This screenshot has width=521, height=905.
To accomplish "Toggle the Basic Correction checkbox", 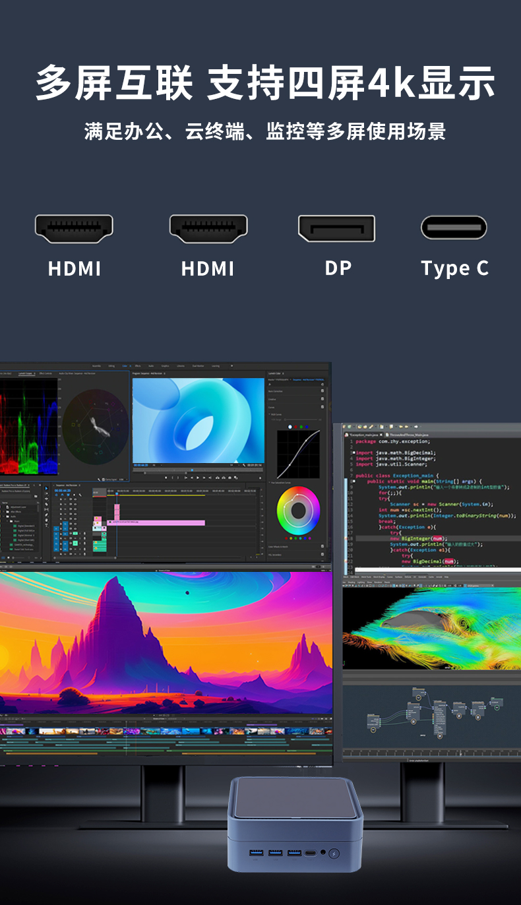I will coord(322,390).
